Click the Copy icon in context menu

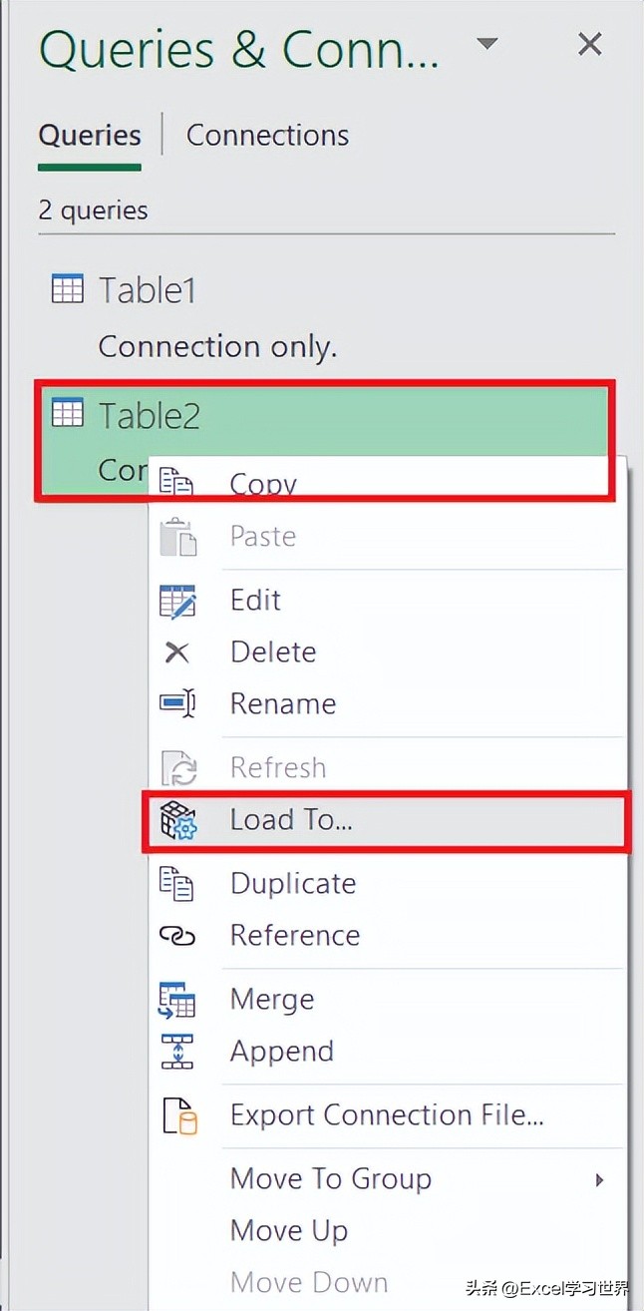[177, 481]
